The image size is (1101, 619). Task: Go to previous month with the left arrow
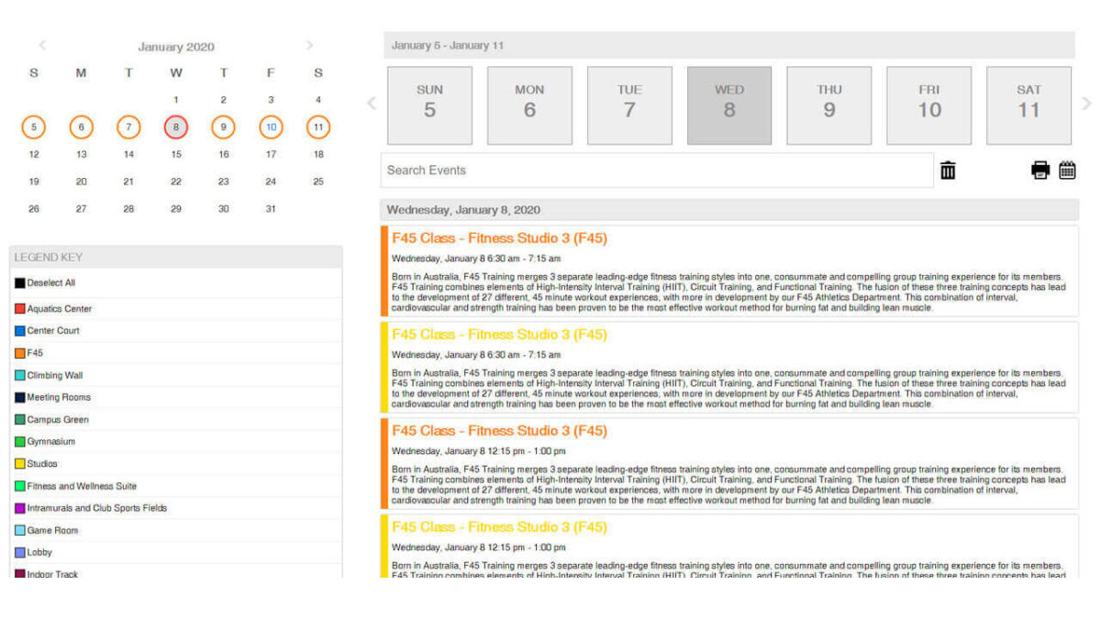(x=42, y=44)
